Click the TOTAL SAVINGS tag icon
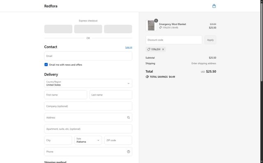Image resolution: width=263 pixels, height=163 pixels. pos(147,77)
